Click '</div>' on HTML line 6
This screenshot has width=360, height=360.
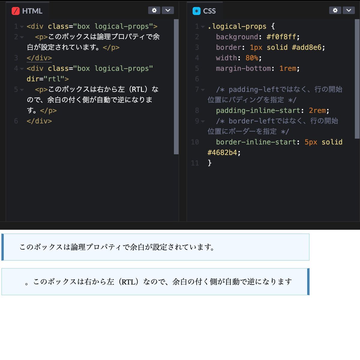39,121
